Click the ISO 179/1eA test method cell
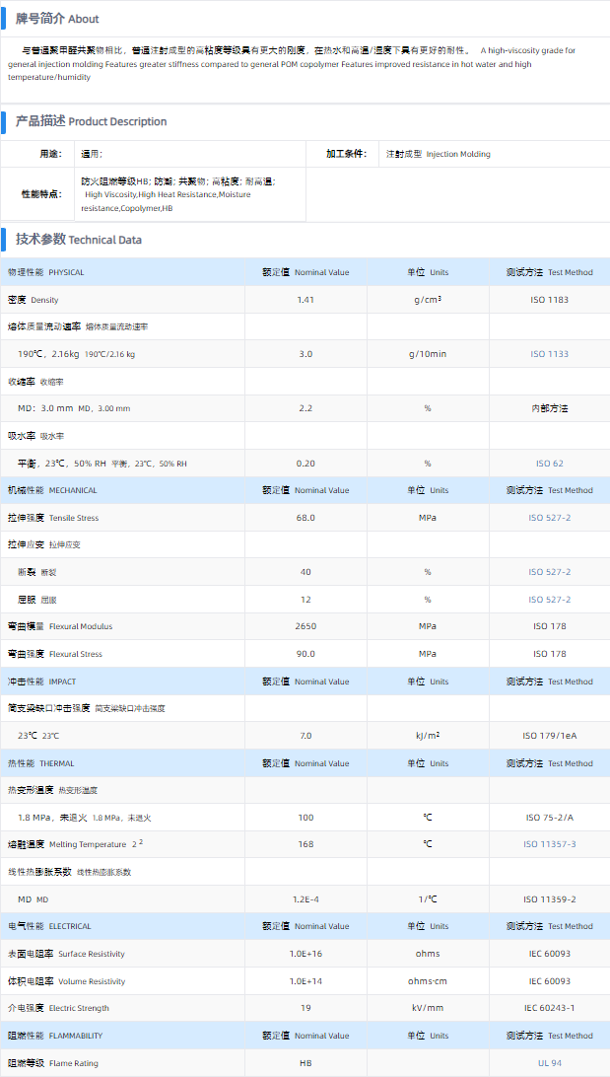Viewport: 610px width, 1077px height. tap(549, 736)
